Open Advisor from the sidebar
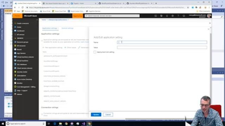This screenshot has height=126, width=225. (18, 94)
